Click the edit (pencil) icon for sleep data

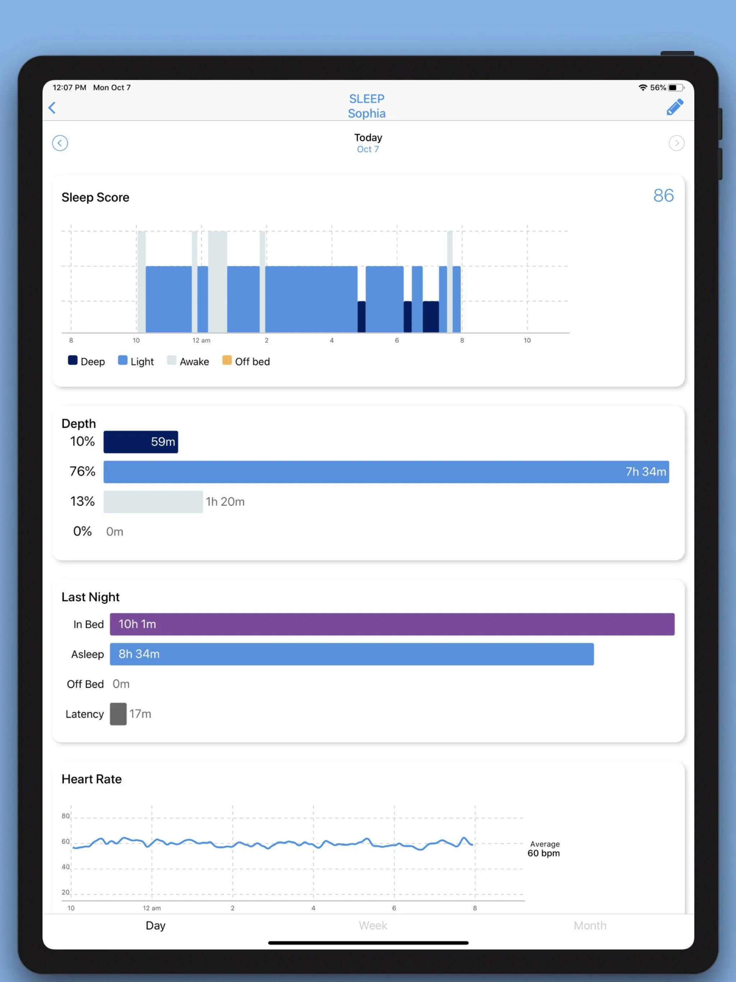tap(673, 107)
